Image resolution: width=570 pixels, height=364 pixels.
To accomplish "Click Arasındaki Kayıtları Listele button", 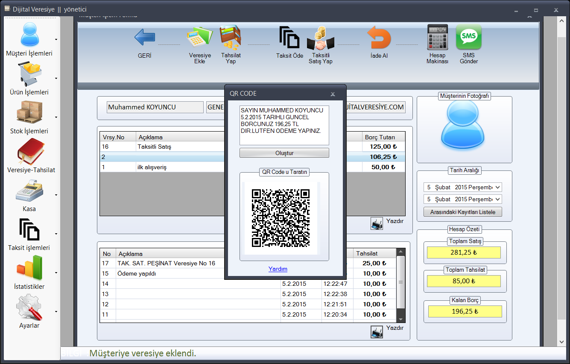I will pos(463,212).
